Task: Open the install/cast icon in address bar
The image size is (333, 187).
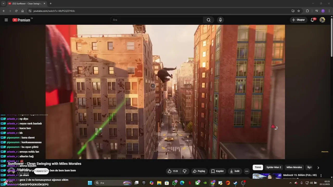Action: pos(293,11)
